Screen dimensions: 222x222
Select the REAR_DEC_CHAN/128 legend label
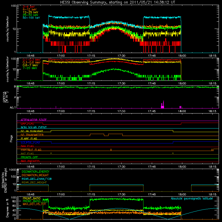point(37,179)
